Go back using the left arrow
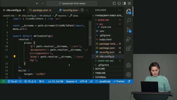This screenshot has height=100, width=177. click(37, 3)
